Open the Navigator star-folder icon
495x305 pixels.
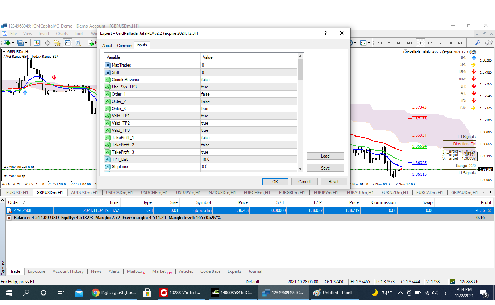[x=57, y=43]
